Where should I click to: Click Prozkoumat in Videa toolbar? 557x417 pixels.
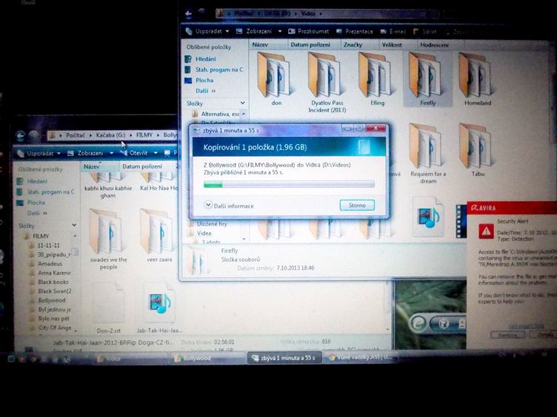[x=308, y=31]
